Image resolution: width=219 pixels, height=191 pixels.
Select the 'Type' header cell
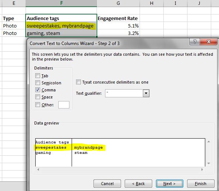click(14, 18)
